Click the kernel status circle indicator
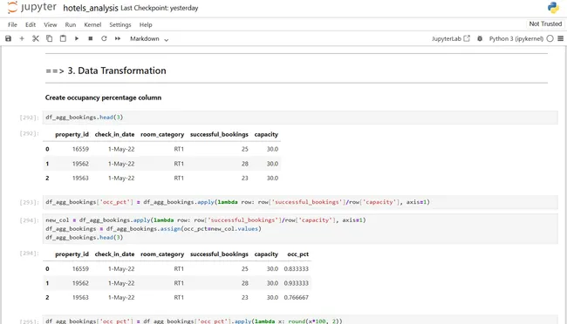The image size is (567, 324). 550,38
